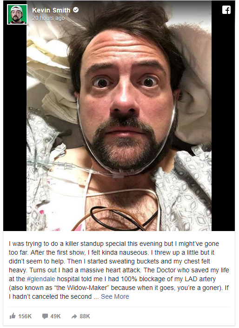Screen dimensions: 239x328
Task: View the 156K likes count
Action: (25, 316)
